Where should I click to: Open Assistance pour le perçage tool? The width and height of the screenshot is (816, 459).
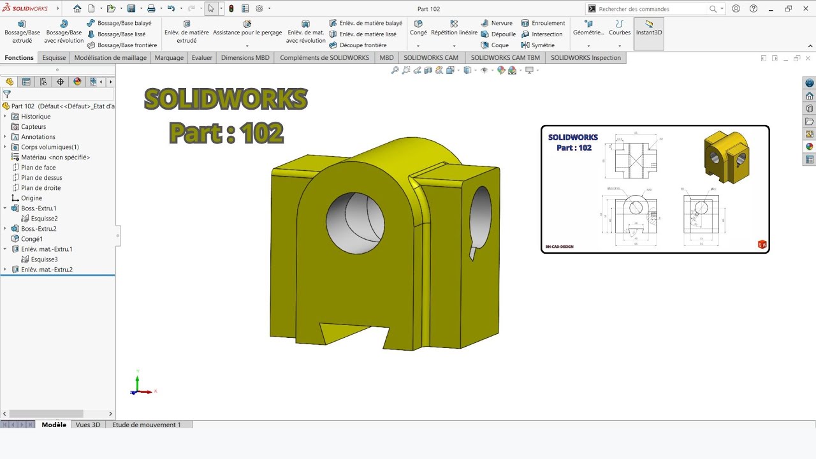point(247,28)
